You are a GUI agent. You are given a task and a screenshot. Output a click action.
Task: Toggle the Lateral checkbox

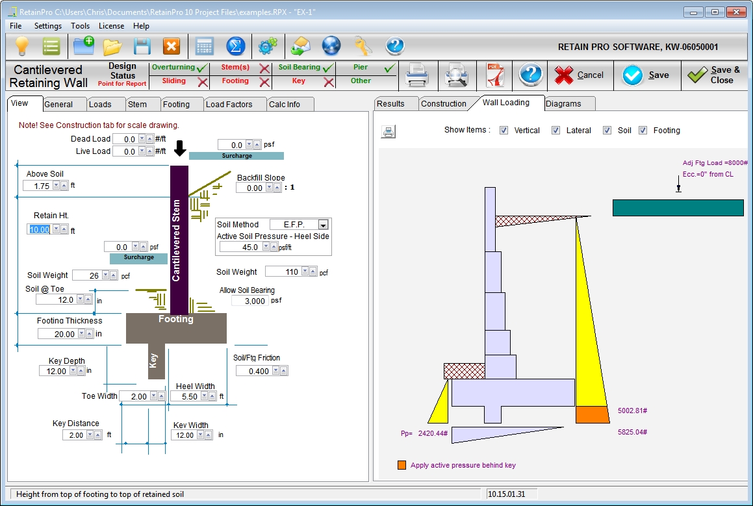pos(555,131)
